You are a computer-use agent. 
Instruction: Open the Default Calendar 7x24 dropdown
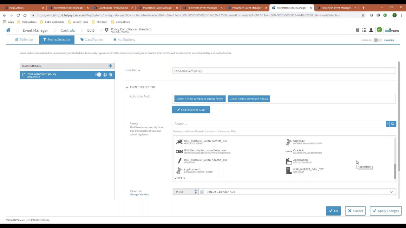391,192
